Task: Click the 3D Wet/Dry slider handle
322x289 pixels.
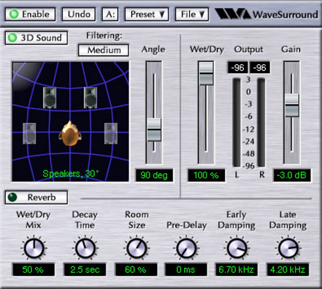Action: click(x=206, y=73)
